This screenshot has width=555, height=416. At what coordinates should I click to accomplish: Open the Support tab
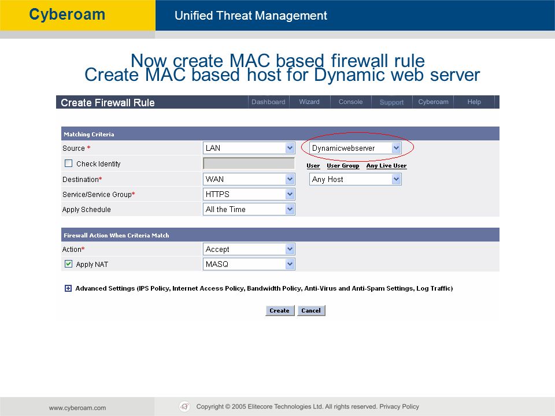391,102
